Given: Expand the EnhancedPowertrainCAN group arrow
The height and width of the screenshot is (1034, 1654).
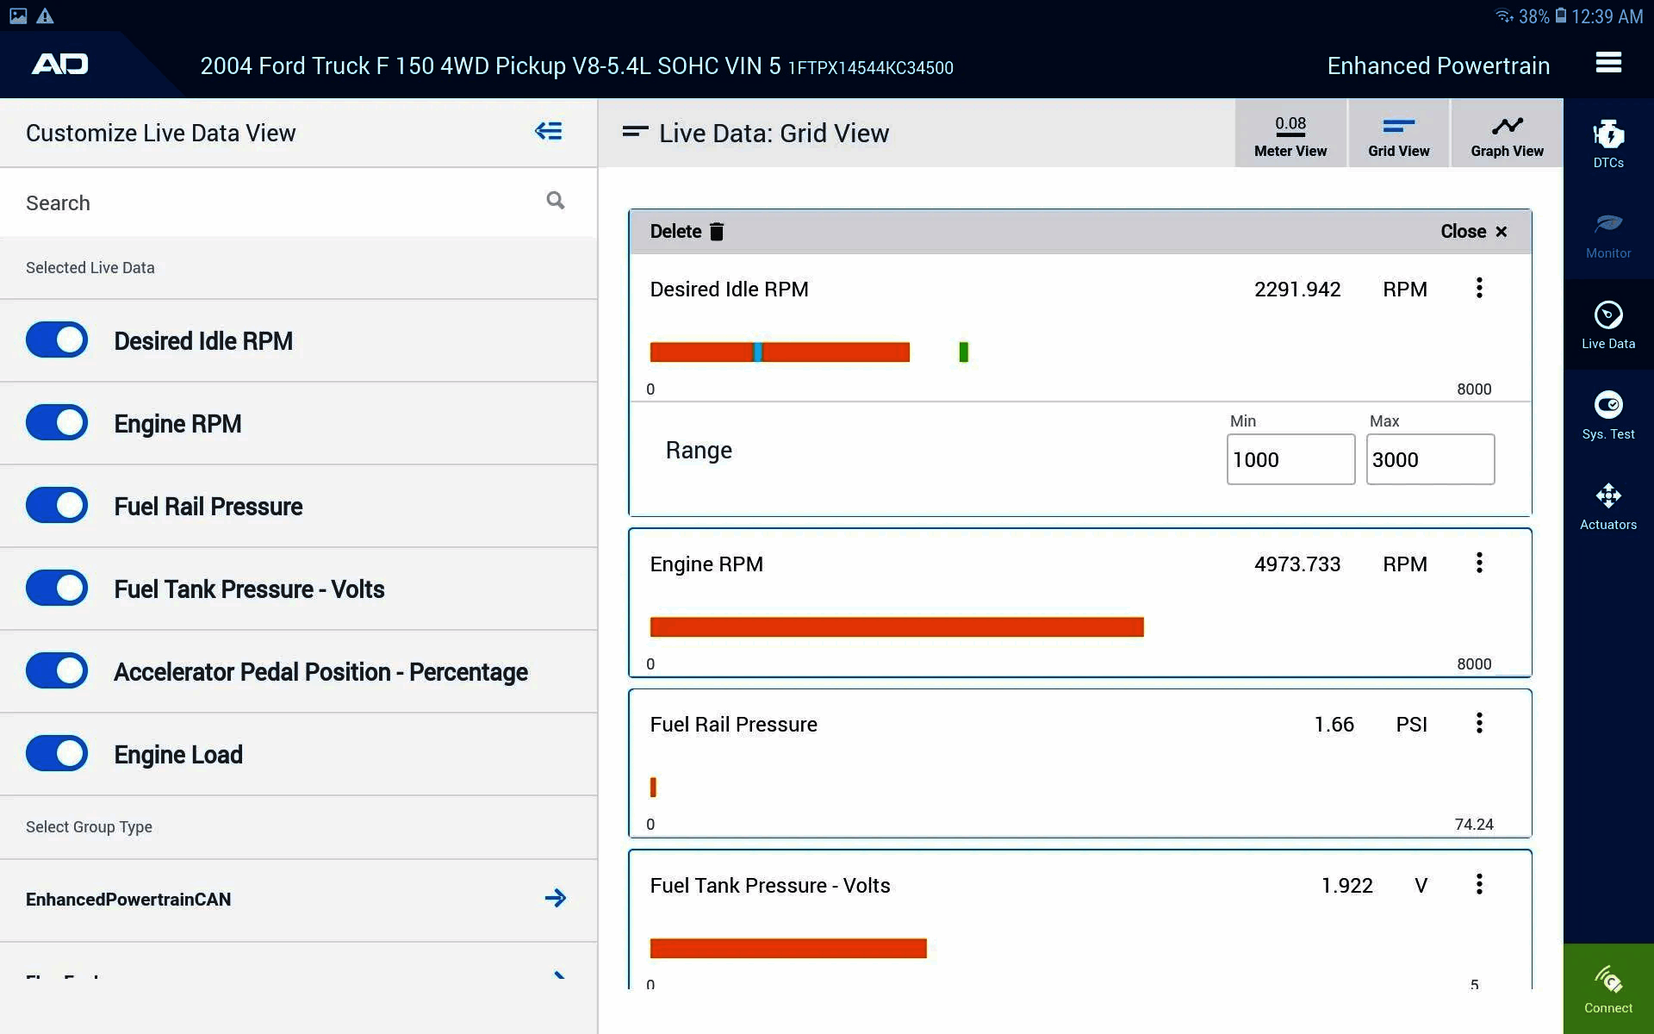Looking at the screenshot, I should click(x=556, y=899).
